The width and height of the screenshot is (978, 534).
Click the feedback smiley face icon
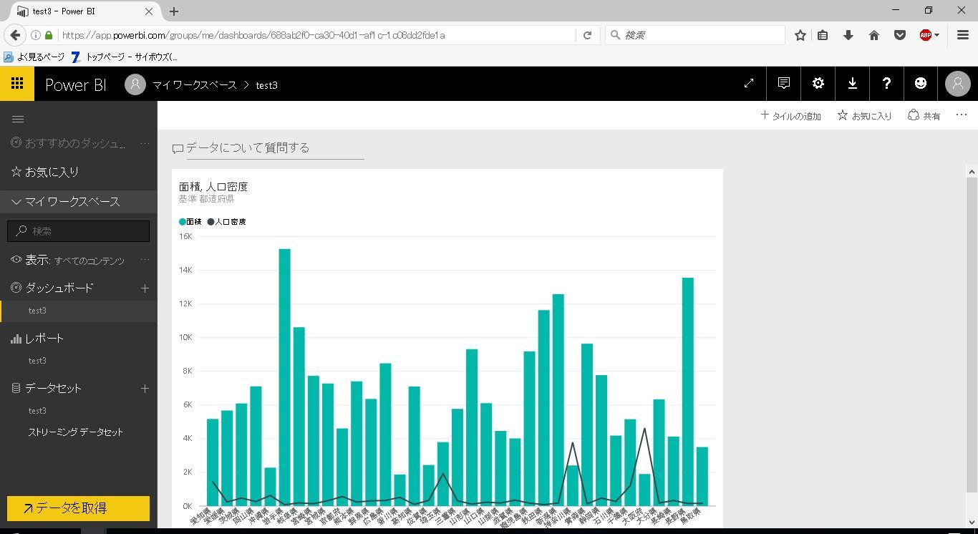click(921, 84)
